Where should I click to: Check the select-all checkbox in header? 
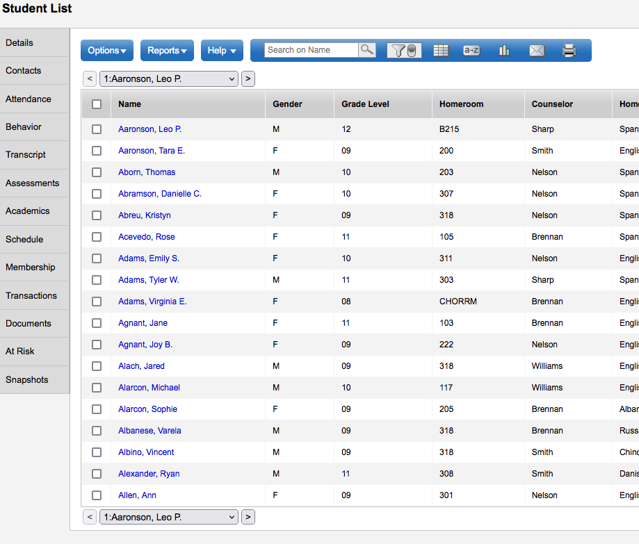click(97, 104)
